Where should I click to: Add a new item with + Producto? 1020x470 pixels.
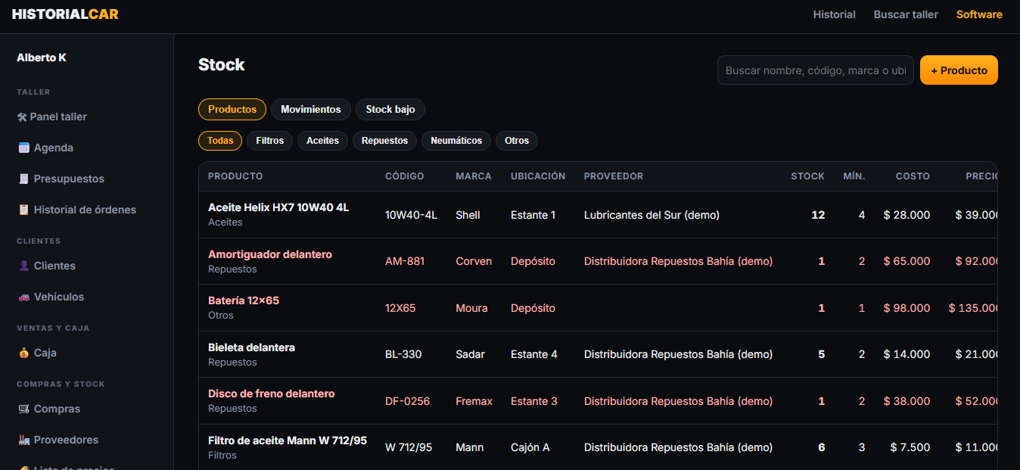[x=959, y=70]
